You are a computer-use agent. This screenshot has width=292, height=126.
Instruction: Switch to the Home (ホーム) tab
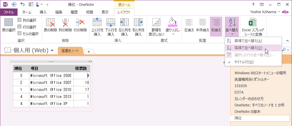27,12
